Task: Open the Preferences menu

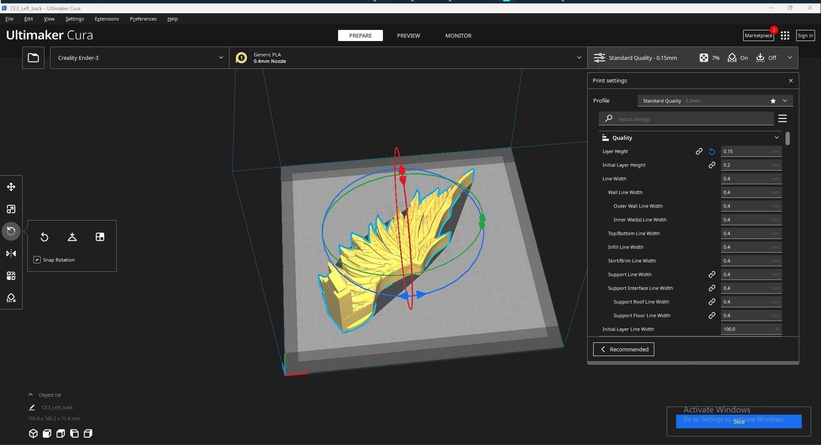Action: click(143, 19)
